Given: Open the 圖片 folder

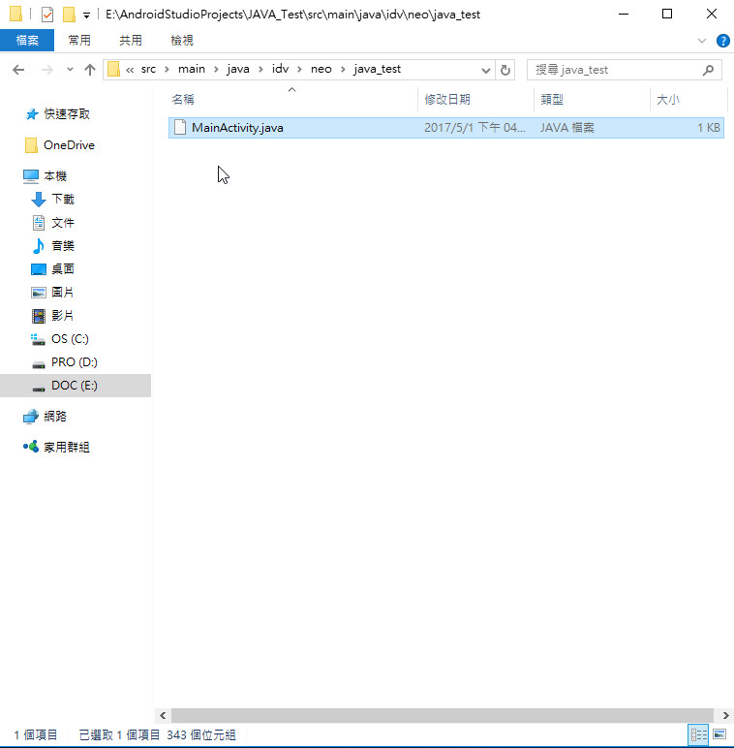Looking at the screenshot, I should click(x=62, y=292).
